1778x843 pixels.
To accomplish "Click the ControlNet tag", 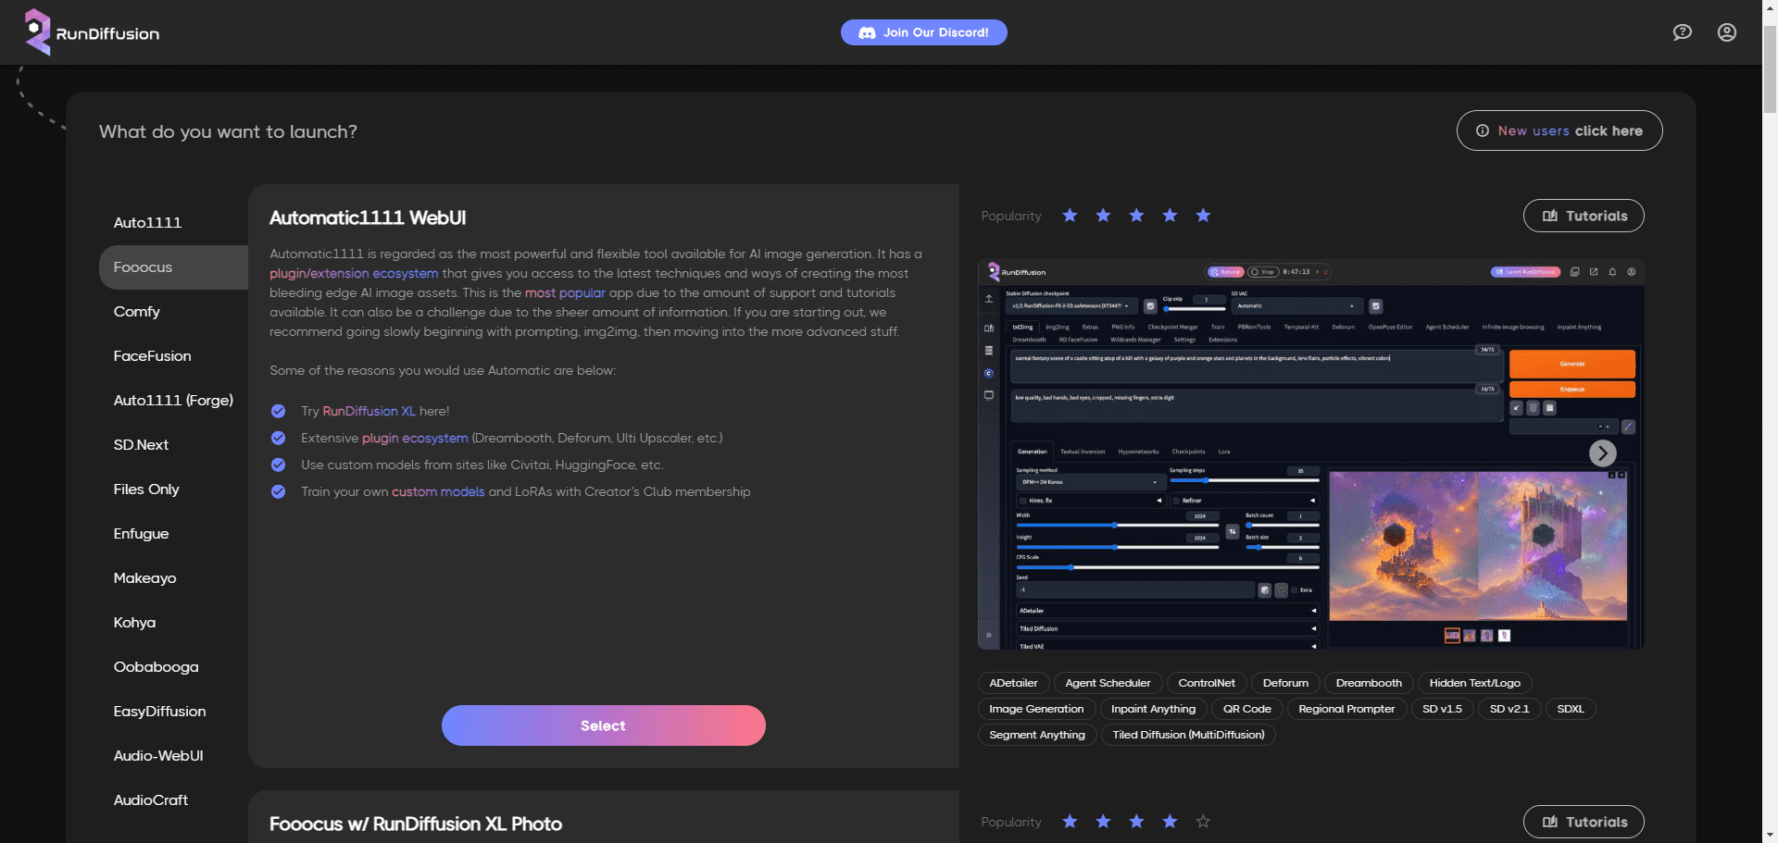I will 1207,683.
